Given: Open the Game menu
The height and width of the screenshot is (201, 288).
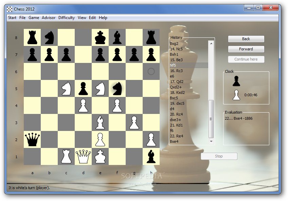Looking at the screenshot, I should (34, 18).
